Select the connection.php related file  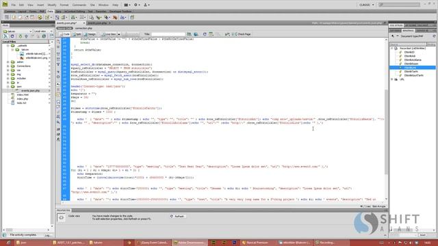point(83,28)
